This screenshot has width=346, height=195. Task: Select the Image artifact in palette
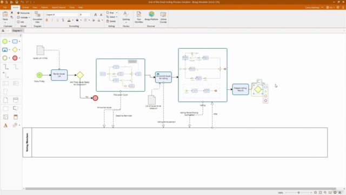click(x=6, y=117)
